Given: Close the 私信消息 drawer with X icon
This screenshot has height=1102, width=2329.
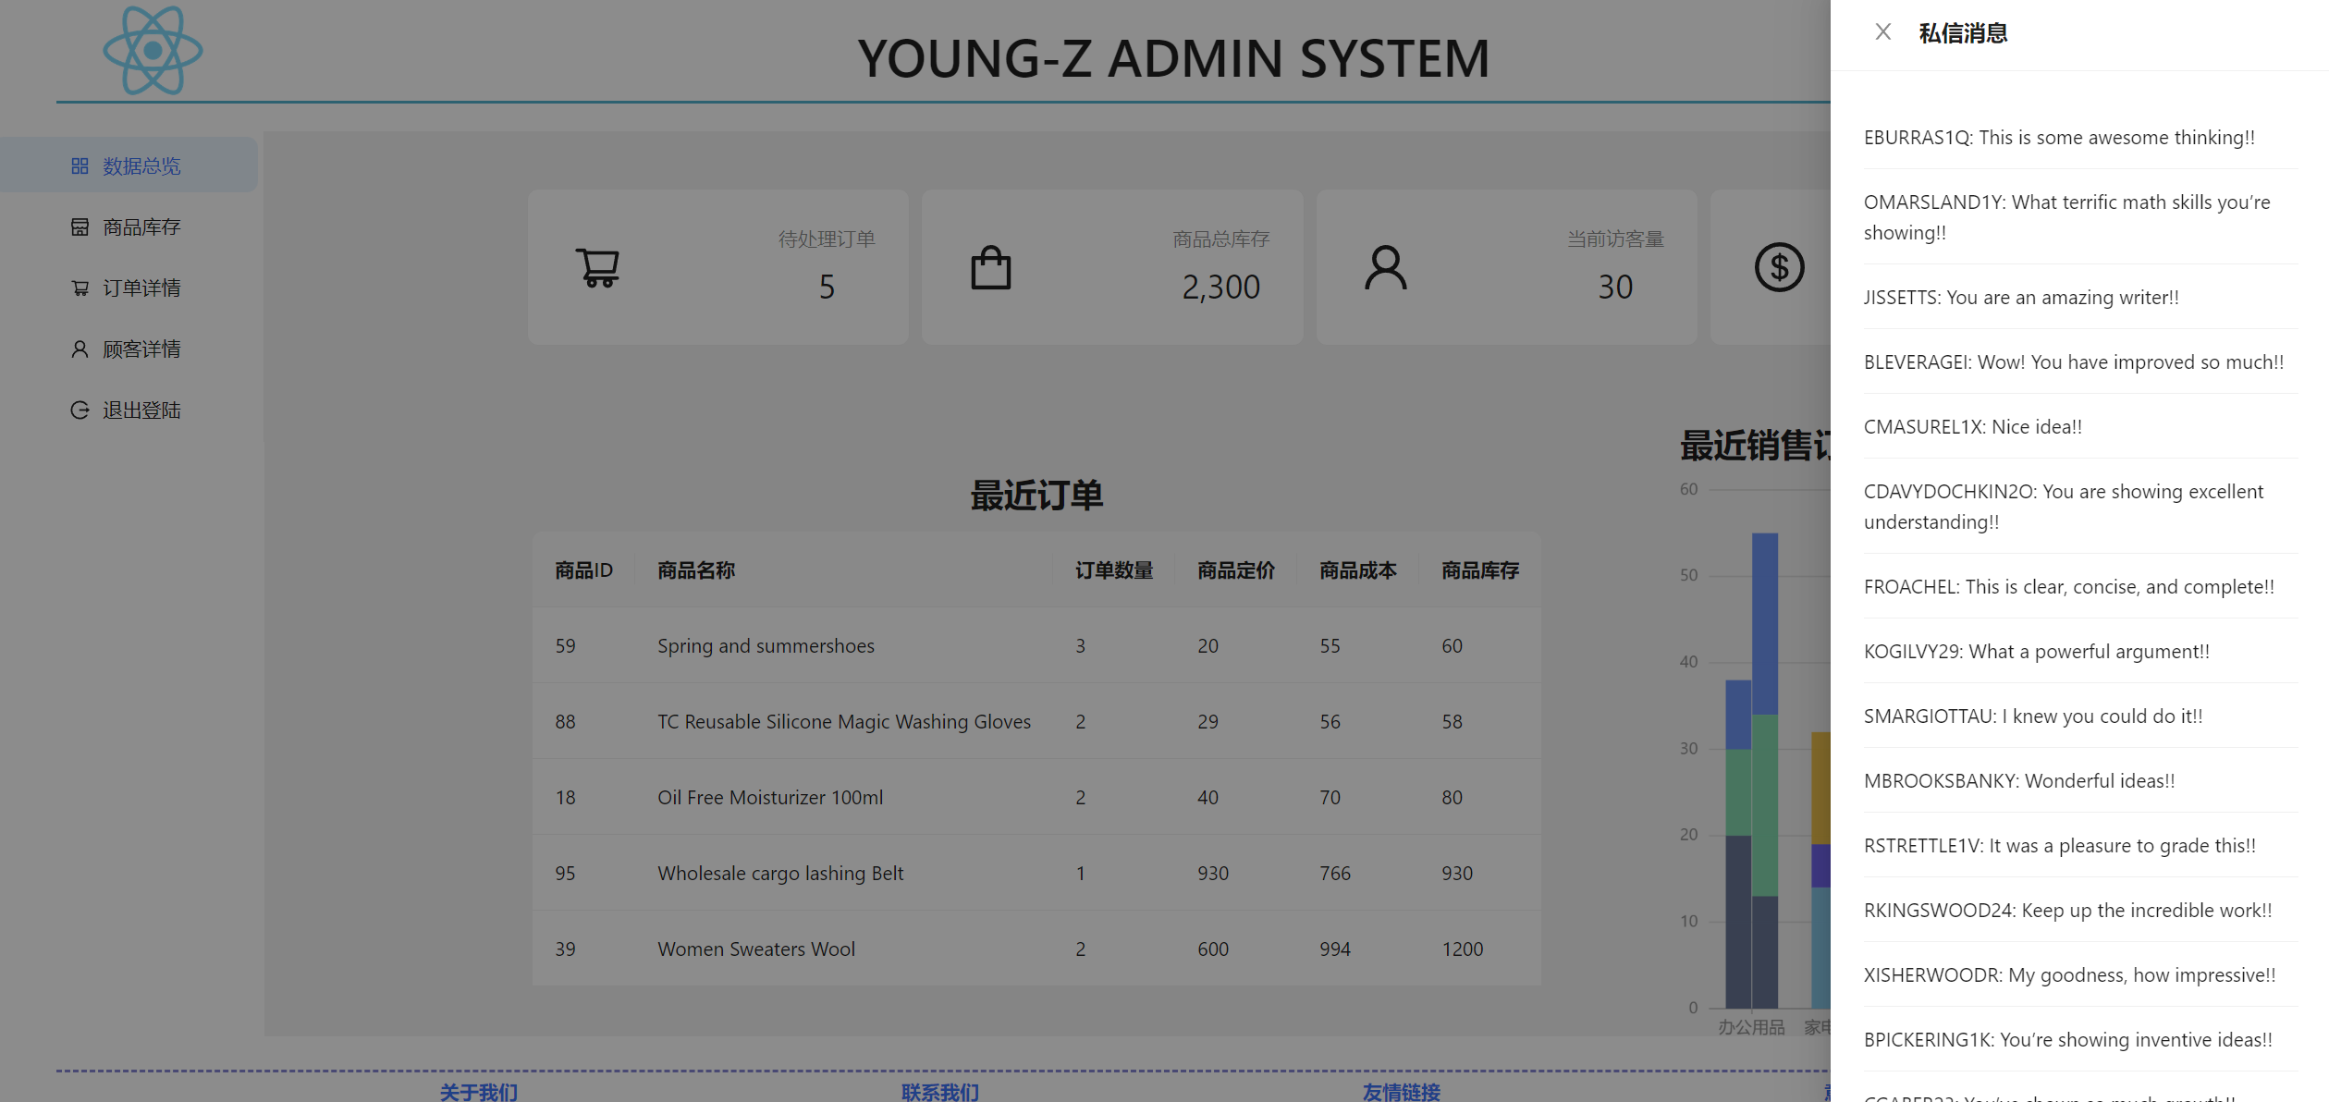Looking at the screenshot, I should [x=1882, y=32].
